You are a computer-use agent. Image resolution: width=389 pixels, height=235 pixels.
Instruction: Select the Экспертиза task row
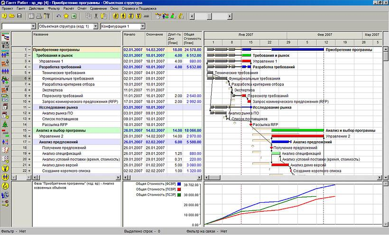pos(52,90)
